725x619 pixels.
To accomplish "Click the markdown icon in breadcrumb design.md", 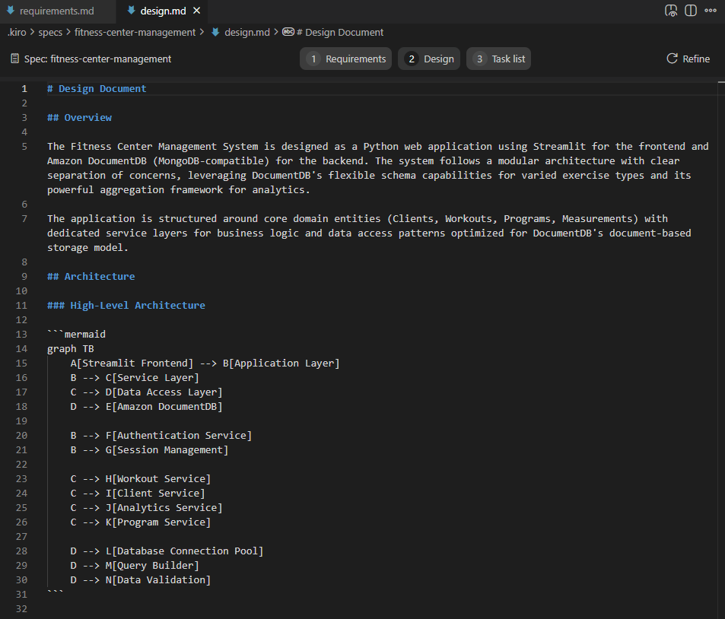I will coord(215,32).
